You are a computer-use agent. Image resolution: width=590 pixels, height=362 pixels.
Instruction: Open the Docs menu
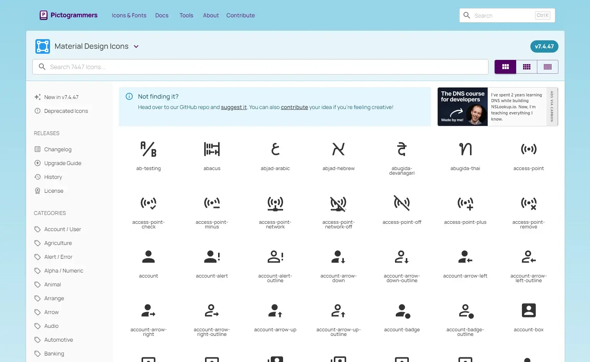point(162,15)
